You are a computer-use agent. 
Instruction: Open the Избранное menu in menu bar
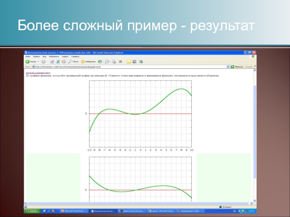54,57
